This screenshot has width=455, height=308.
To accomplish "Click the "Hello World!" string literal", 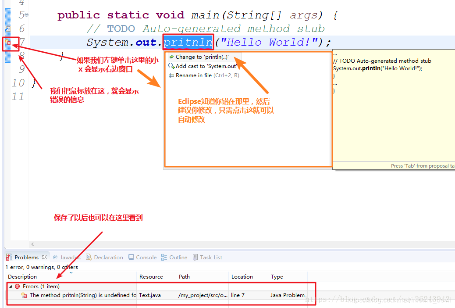I will tap(269, 43).
